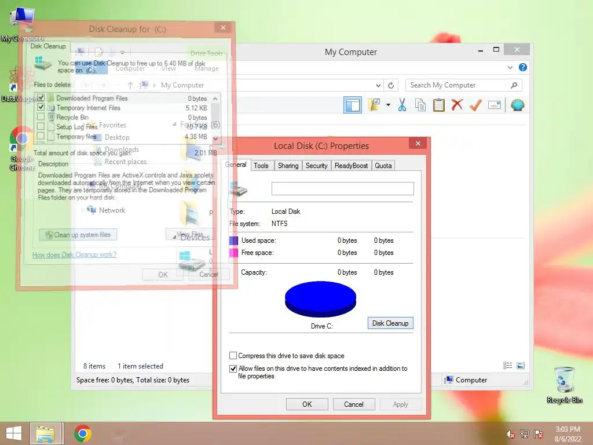This screenshot has height=445, width=593.
Task: Check Recycle Bin in Disk Cleanup list
Action: (x=41, y=117)
